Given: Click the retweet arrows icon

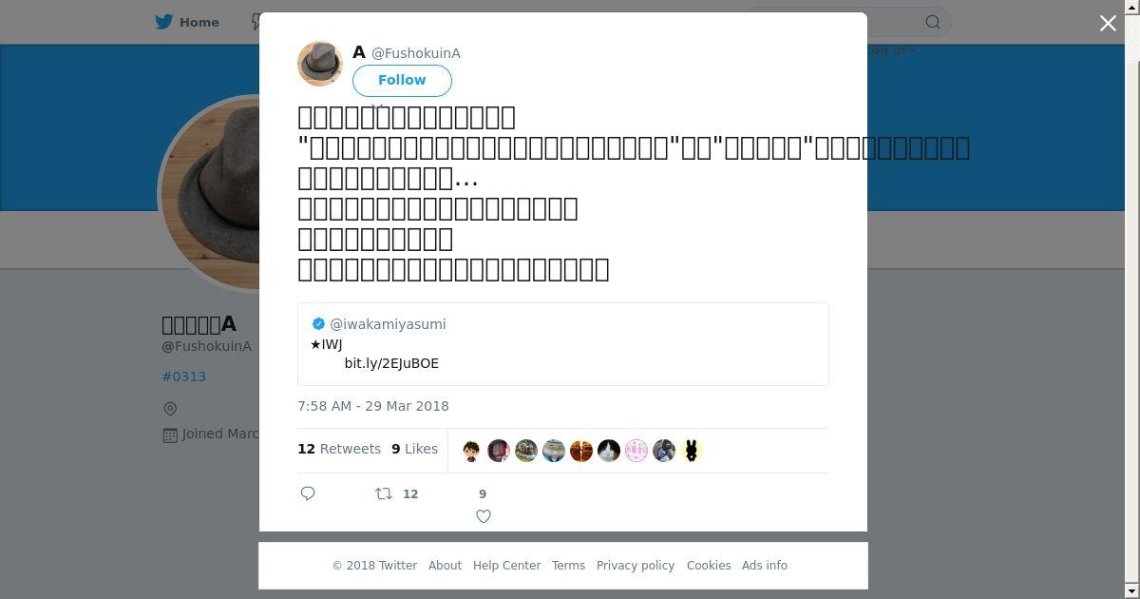Looking at the screenshot, I should click(384, 493).
